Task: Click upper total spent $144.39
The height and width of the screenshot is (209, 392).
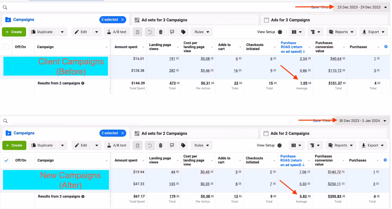Action: pos(138,83)
